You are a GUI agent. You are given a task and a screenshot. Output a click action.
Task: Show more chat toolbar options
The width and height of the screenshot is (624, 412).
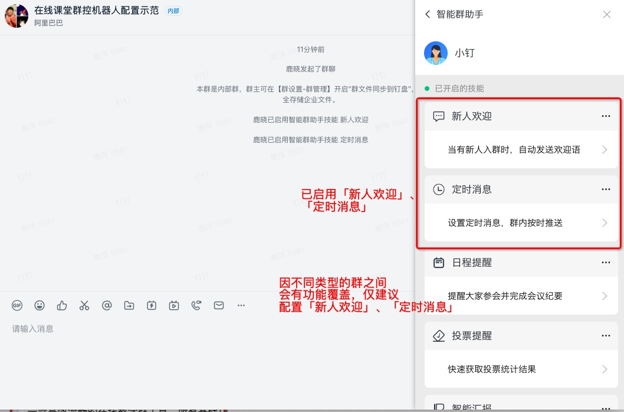tap(241, 306)
